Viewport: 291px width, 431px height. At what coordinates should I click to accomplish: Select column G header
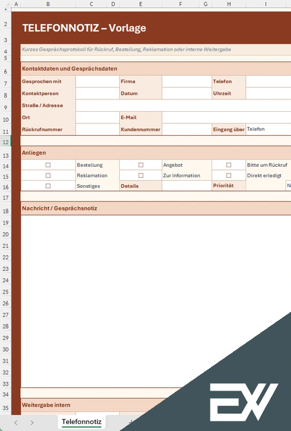tap(205, 4)
